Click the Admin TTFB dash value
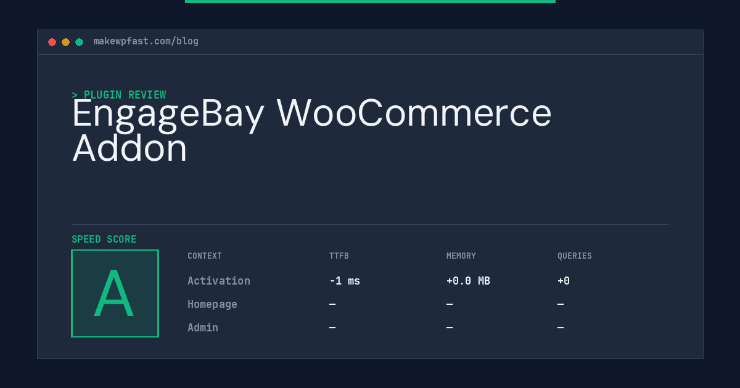Viewport: 740px width, 388px height. coord(332,328)
